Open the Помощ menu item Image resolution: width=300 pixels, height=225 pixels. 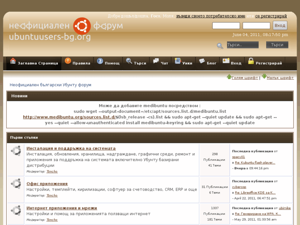click(x=108, y=63)
